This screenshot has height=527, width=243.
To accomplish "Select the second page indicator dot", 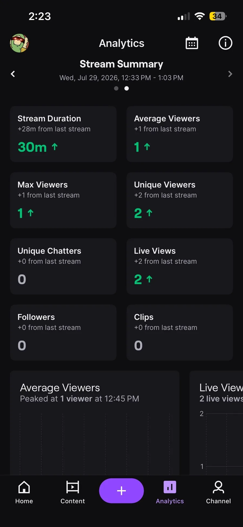I will (126, 88).
